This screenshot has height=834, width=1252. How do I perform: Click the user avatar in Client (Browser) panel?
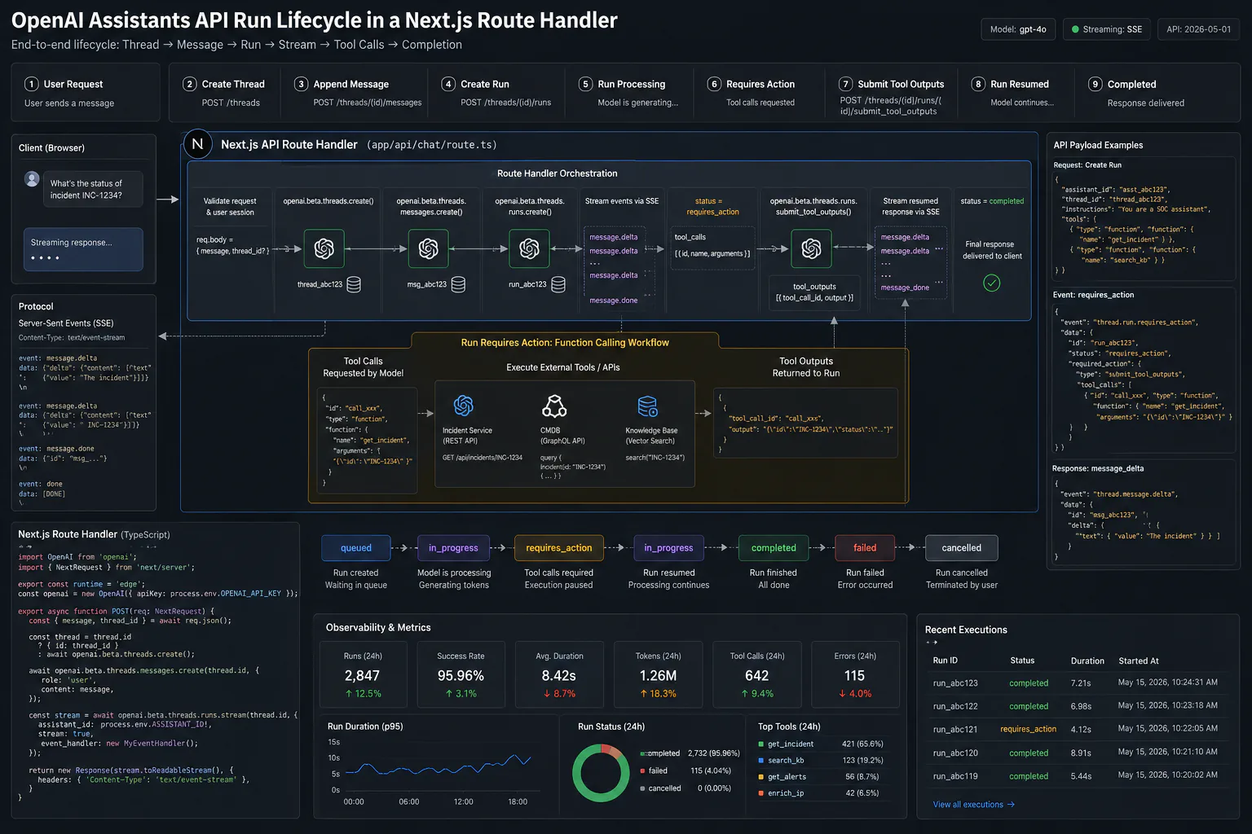[32, 178]
